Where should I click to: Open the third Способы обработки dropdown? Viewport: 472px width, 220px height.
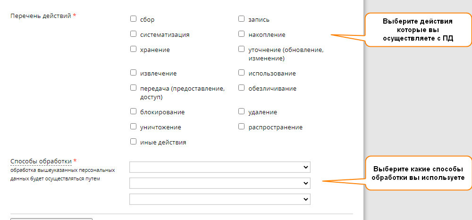coord(220,199)
